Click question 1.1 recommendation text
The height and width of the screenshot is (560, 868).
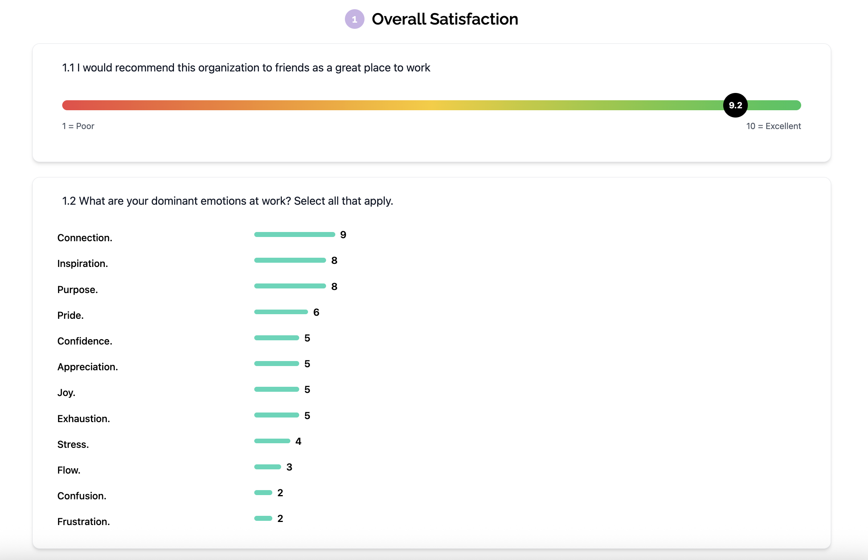tap(246, 68)
